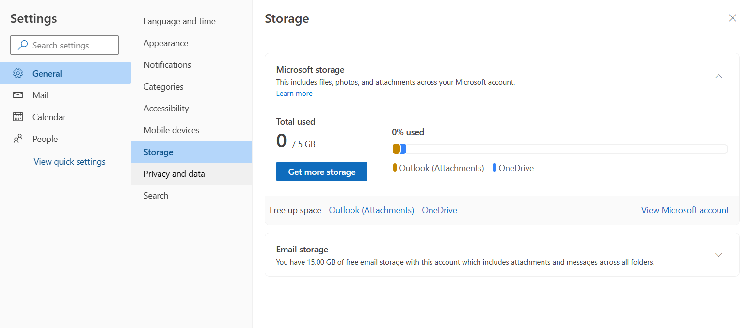Switch to Mail settings category
Viewport: 750px width, 328px height.
click(x=65, y=95)
